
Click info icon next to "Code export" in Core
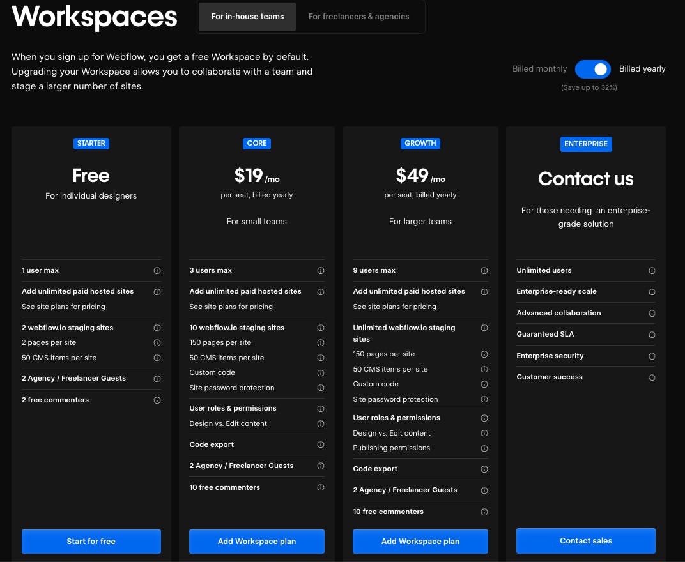[x=321, y=444]
